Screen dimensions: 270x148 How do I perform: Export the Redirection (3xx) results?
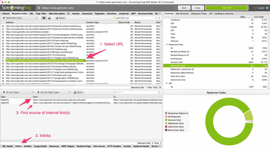point(60,18)
